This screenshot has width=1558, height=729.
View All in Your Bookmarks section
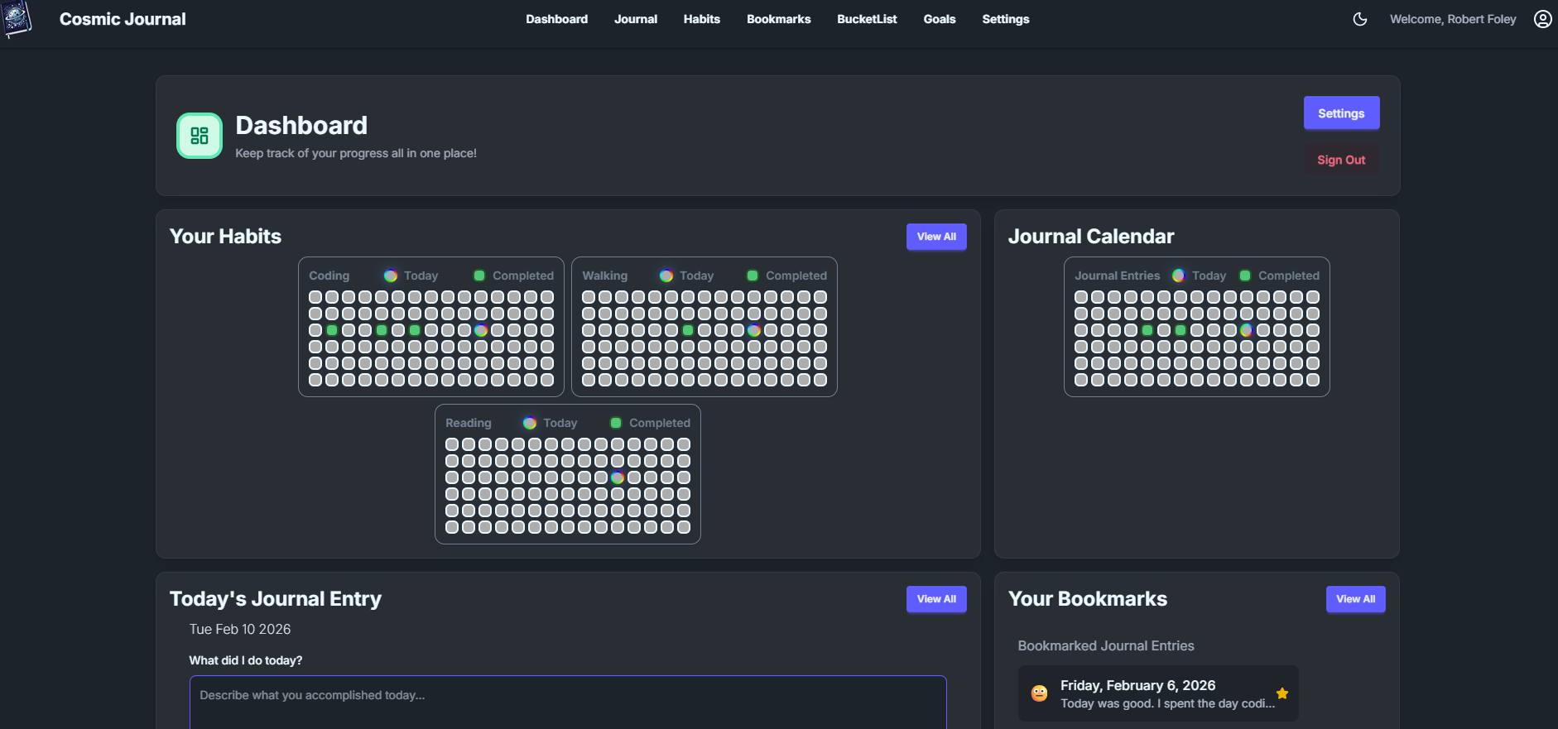tap(1355, 599)
